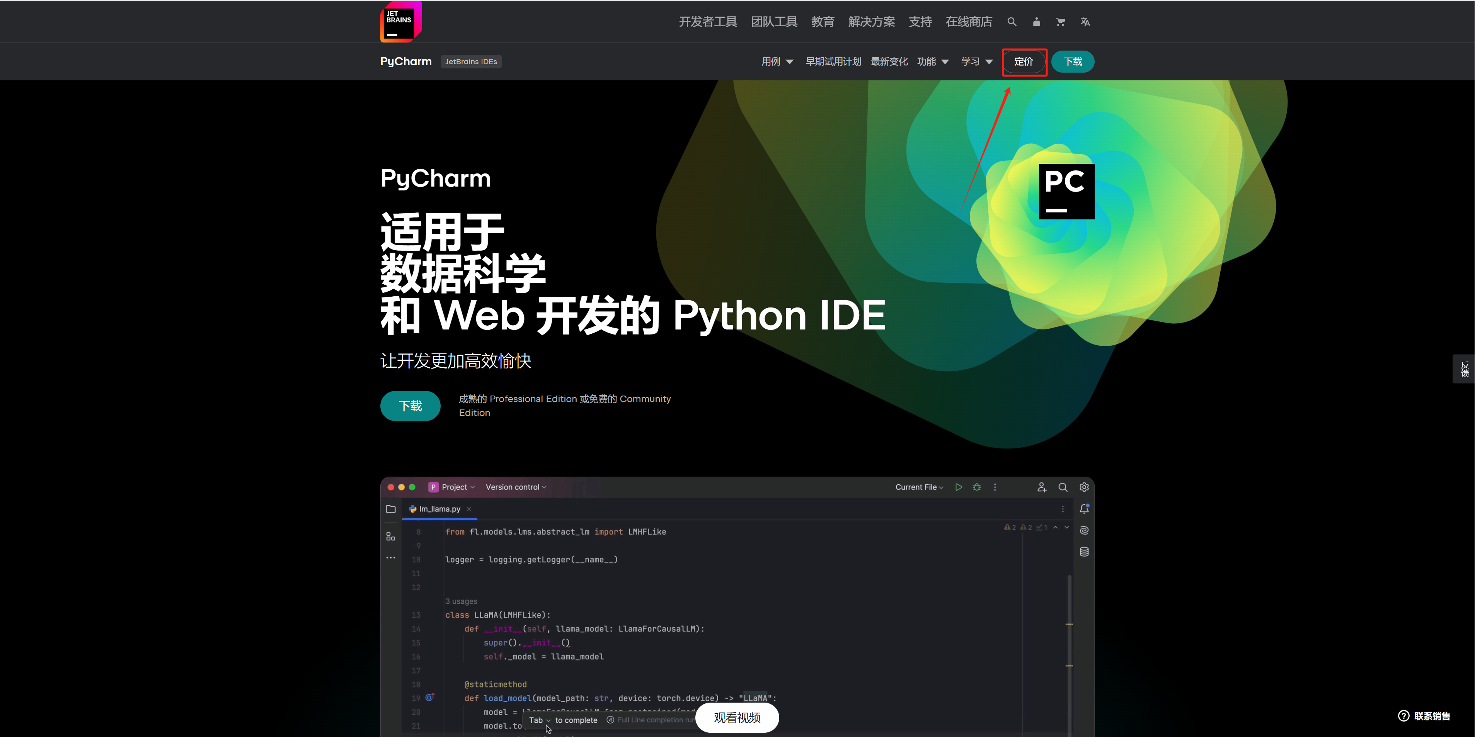
Task: Click the 联系销售 link
Action: [1432, 716]
